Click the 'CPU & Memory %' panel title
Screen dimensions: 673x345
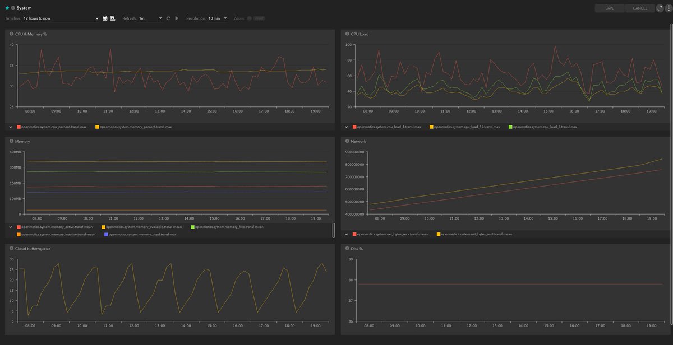(x=31, y=34)
